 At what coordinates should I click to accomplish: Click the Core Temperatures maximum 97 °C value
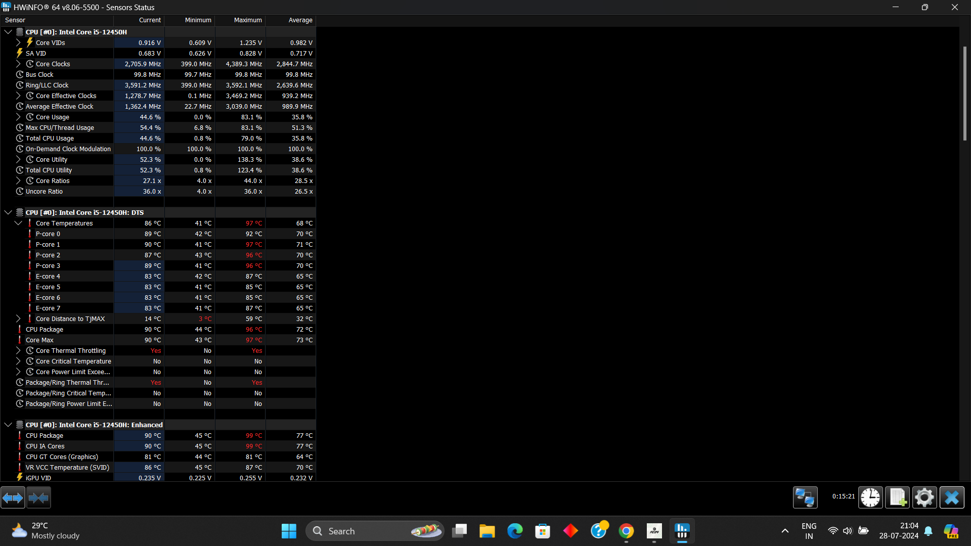pos(254,223)
